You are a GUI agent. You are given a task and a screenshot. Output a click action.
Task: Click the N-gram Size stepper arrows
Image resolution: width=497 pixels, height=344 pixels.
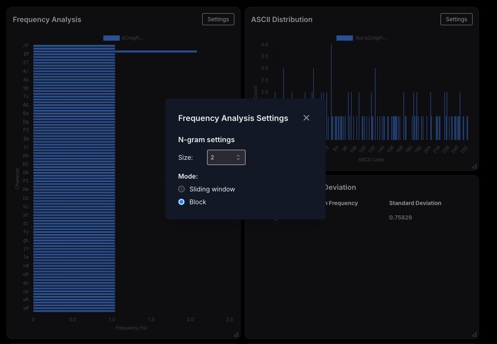point(238,157)
